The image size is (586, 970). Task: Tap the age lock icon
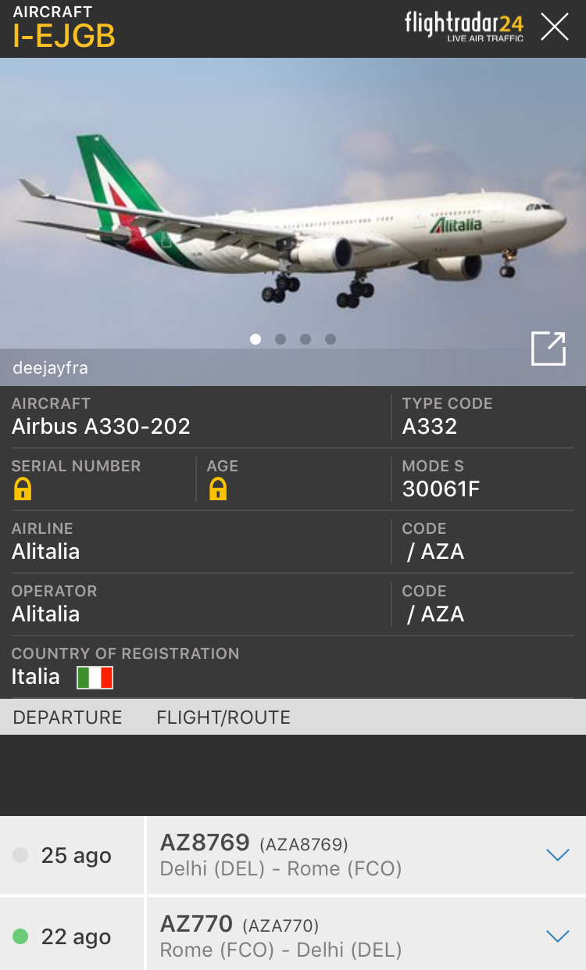pos(218,489)
